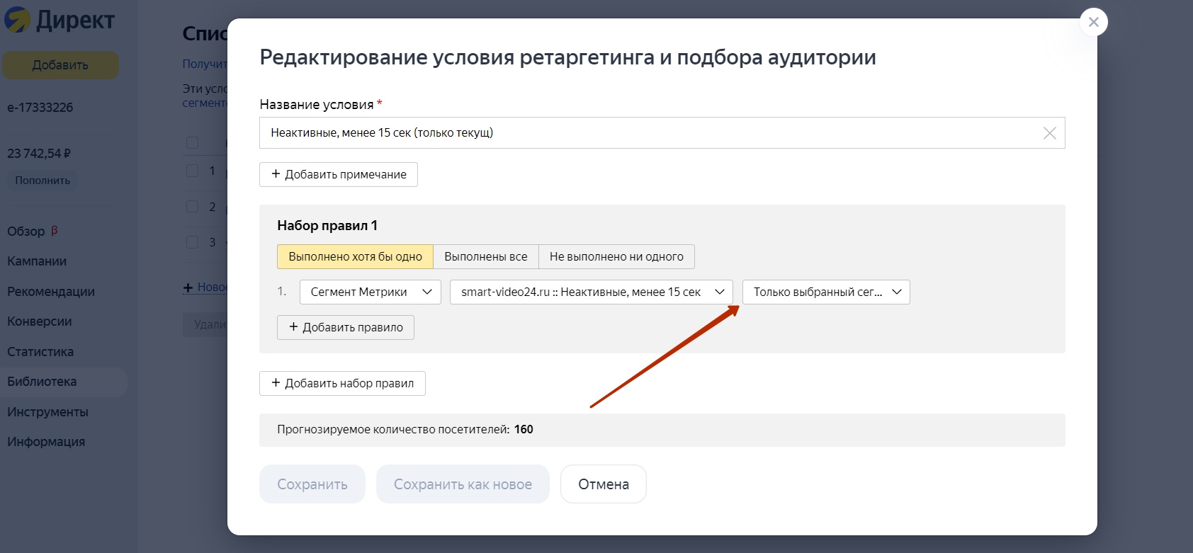This screenshot has height=553, width=1193.
Task: Click the Отмена button
Action: [x=604, y=484]
